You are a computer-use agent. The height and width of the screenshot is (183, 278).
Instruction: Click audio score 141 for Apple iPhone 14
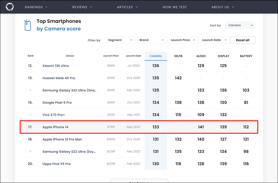click(x=201, y=127)
